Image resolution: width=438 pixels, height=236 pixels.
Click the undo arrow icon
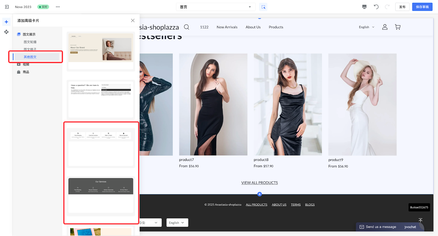coord(376,7)
